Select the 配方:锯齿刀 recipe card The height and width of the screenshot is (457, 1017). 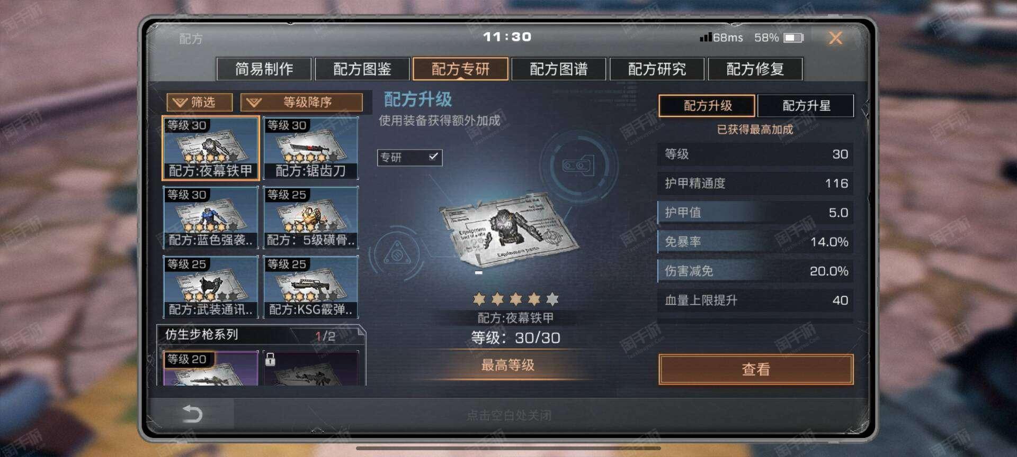coord(311,148)
